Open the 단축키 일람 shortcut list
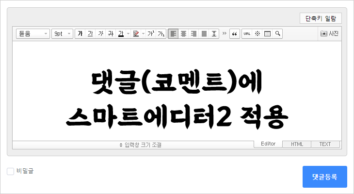The width and height of the screenshot is (354, 194). pos(321,18)
